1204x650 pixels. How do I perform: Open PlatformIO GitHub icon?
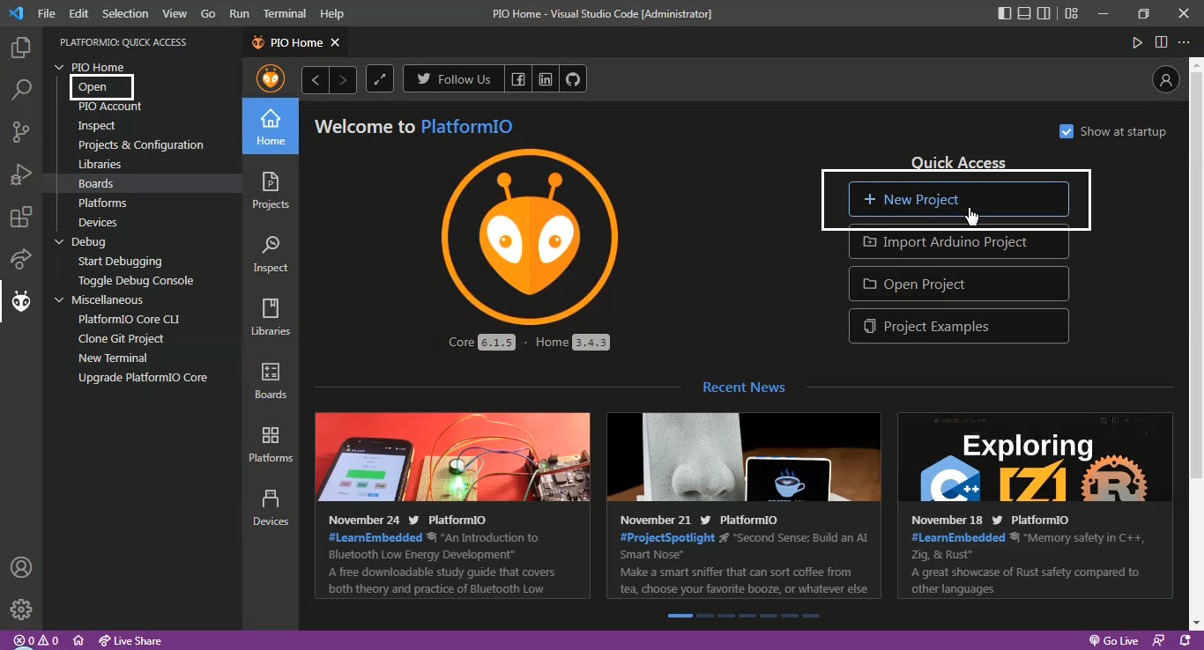[x=573, y=79]
